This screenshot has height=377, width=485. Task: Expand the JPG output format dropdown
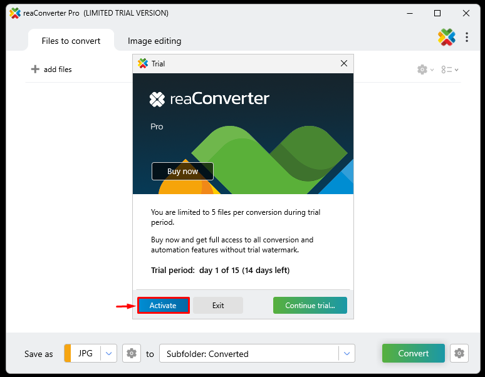coord(110,353)
